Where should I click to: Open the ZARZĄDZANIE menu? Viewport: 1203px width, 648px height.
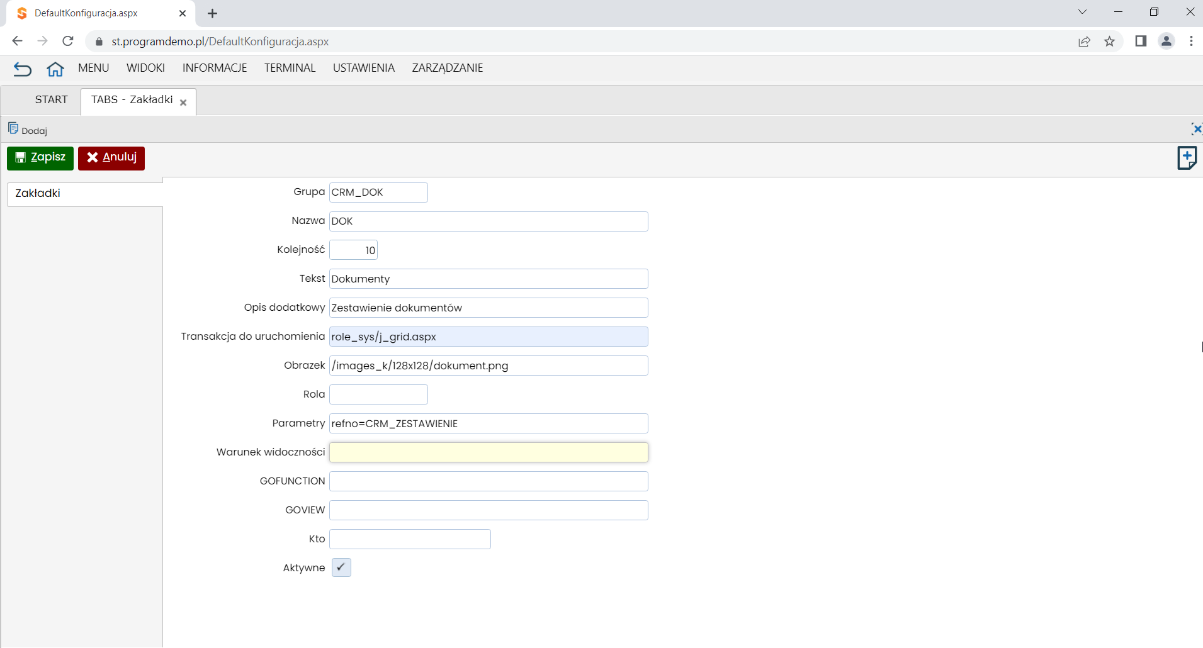(448, 68)
